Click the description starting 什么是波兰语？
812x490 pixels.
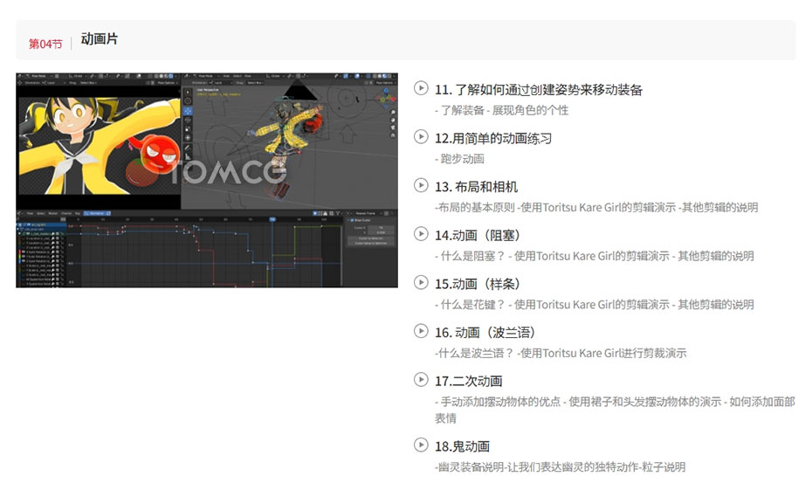tap(561, 353)
